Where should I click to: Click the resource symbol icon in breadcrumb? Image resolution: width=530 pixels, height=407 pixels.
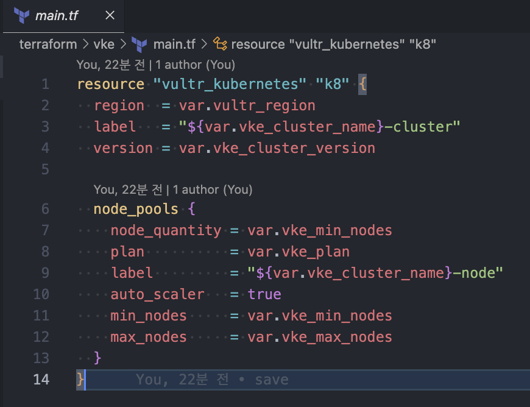[x=220, y=44]
